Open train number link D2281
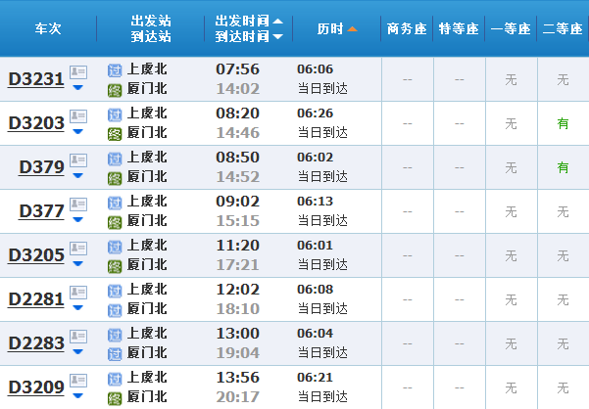This screenshot has height=409, width=589. point(36,299)
